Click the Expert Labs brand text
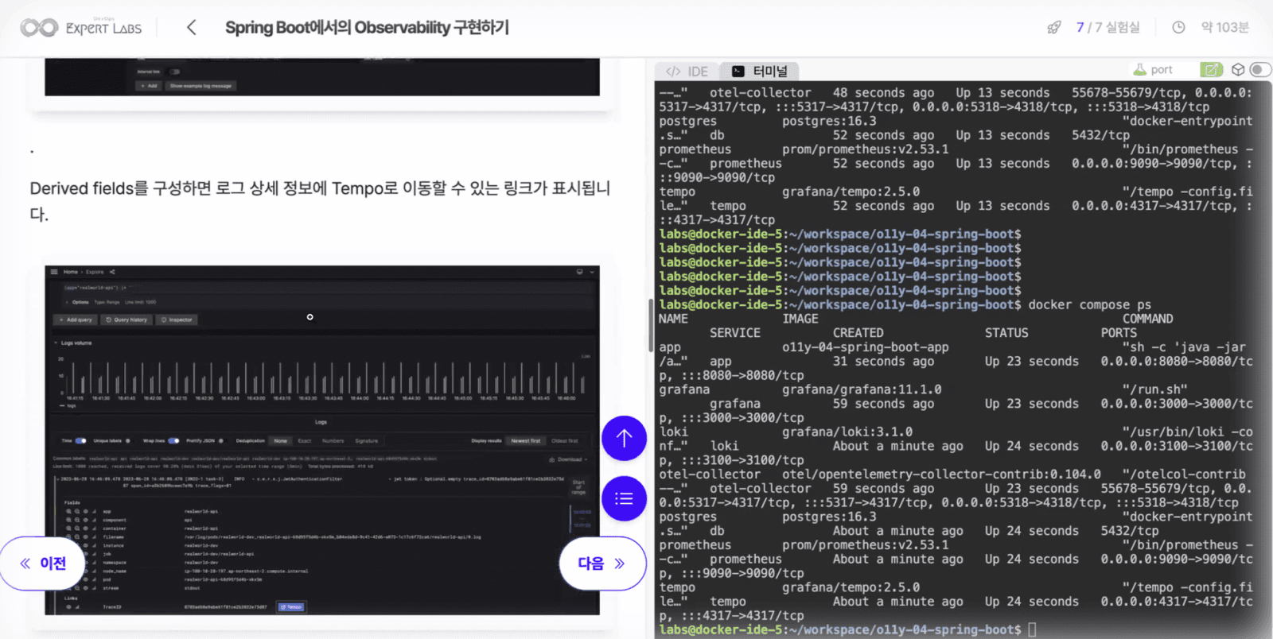Image resolution: width=1273 pixels, height=639 pixels. (103, 29)
